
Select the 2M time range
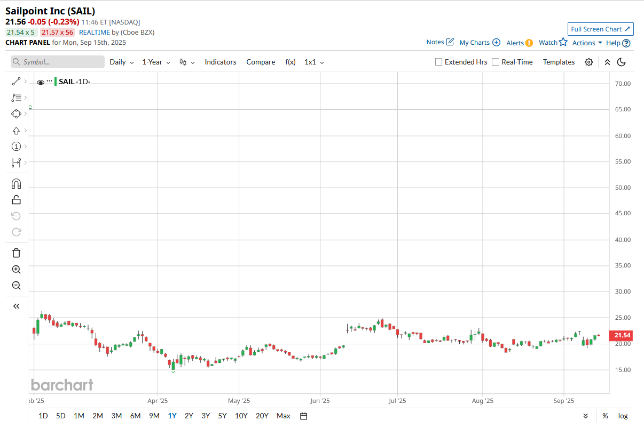98,416
